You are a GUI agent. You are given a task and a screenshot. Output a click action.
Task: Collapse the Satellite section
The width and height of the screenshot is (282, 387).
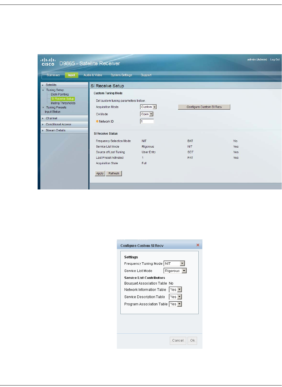point(64,85)
